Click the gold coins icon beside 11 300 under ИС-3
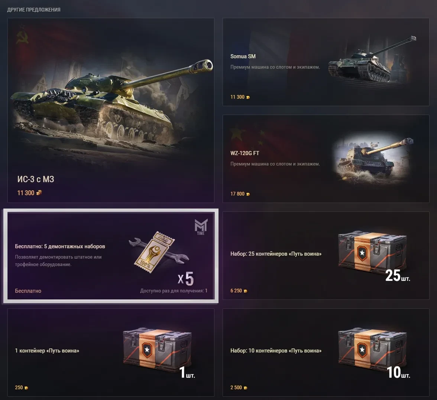 [39, 193]
